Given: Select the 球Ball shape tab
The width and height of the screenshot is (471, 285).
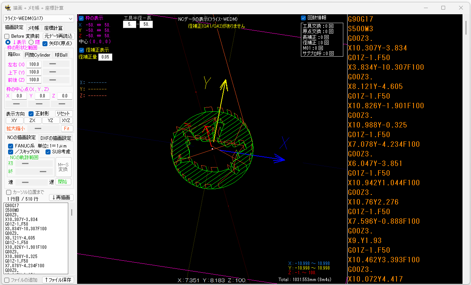Looking at the screenshot, I should 61,55.
